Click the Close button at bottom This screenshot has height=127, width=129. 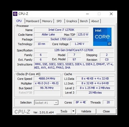[x=106, y=111]
